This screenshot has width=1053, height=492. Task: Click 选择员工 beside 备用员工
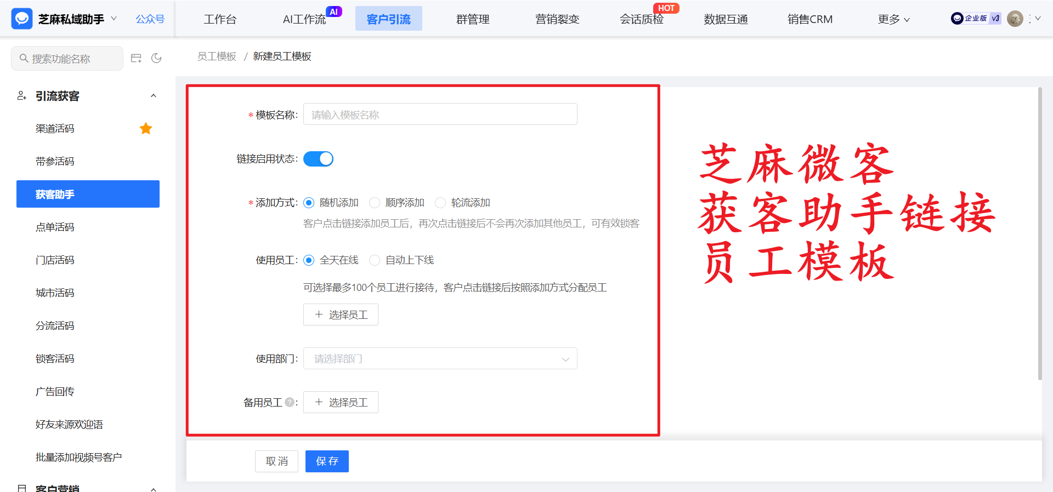341,402
